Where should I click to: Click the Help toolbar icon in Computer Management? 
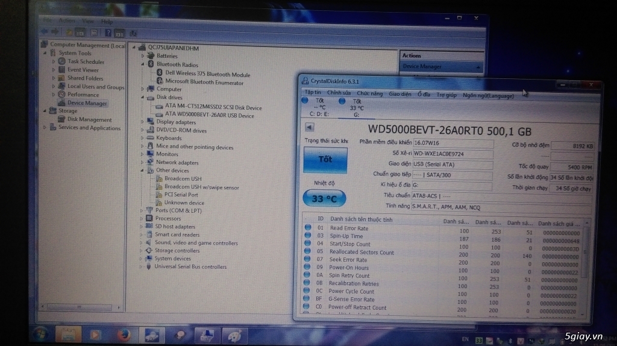[109, 32]
